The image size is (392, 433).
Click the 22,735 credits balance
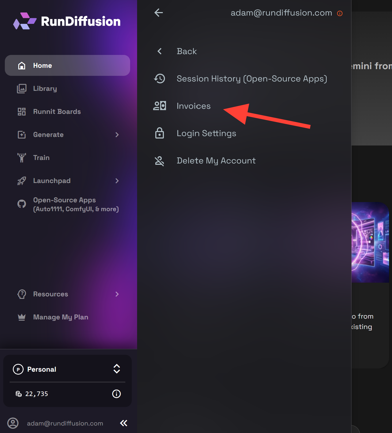37,394
